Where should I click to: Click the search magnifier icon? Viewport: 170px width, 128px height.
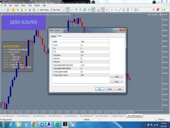point(154,10)
